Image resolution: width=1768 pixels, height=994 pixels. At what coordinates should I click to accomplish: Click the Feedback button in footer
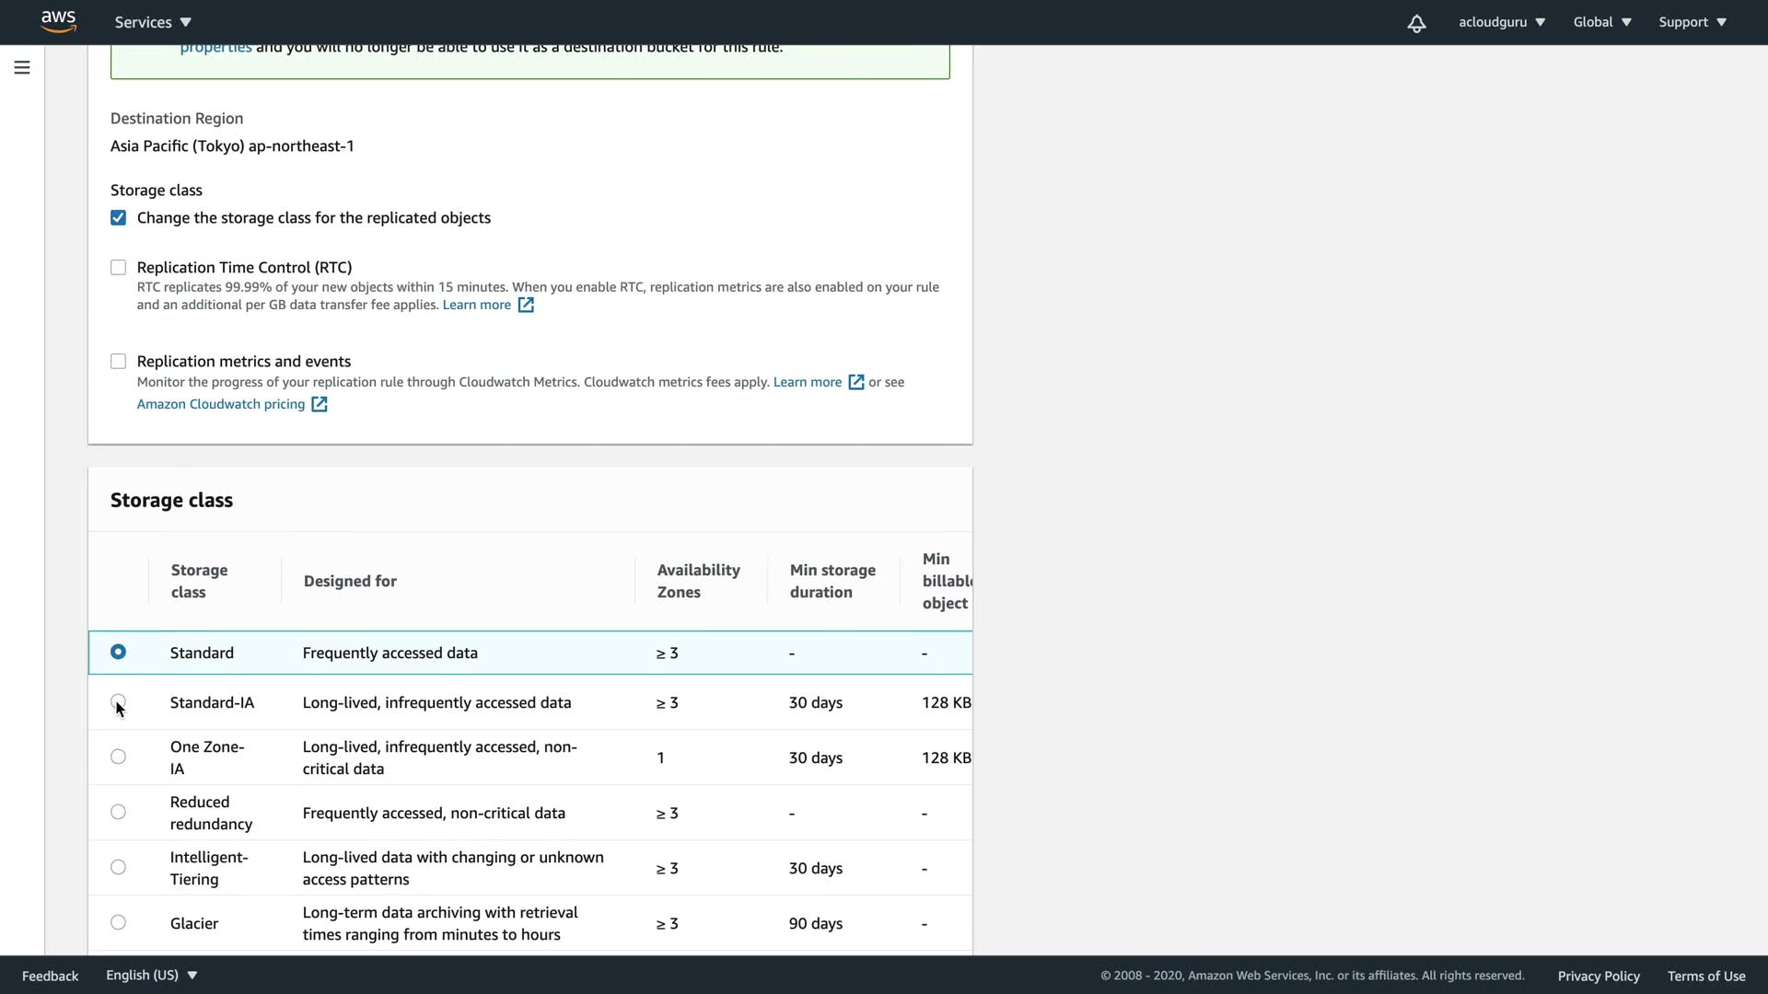[51, 976]
